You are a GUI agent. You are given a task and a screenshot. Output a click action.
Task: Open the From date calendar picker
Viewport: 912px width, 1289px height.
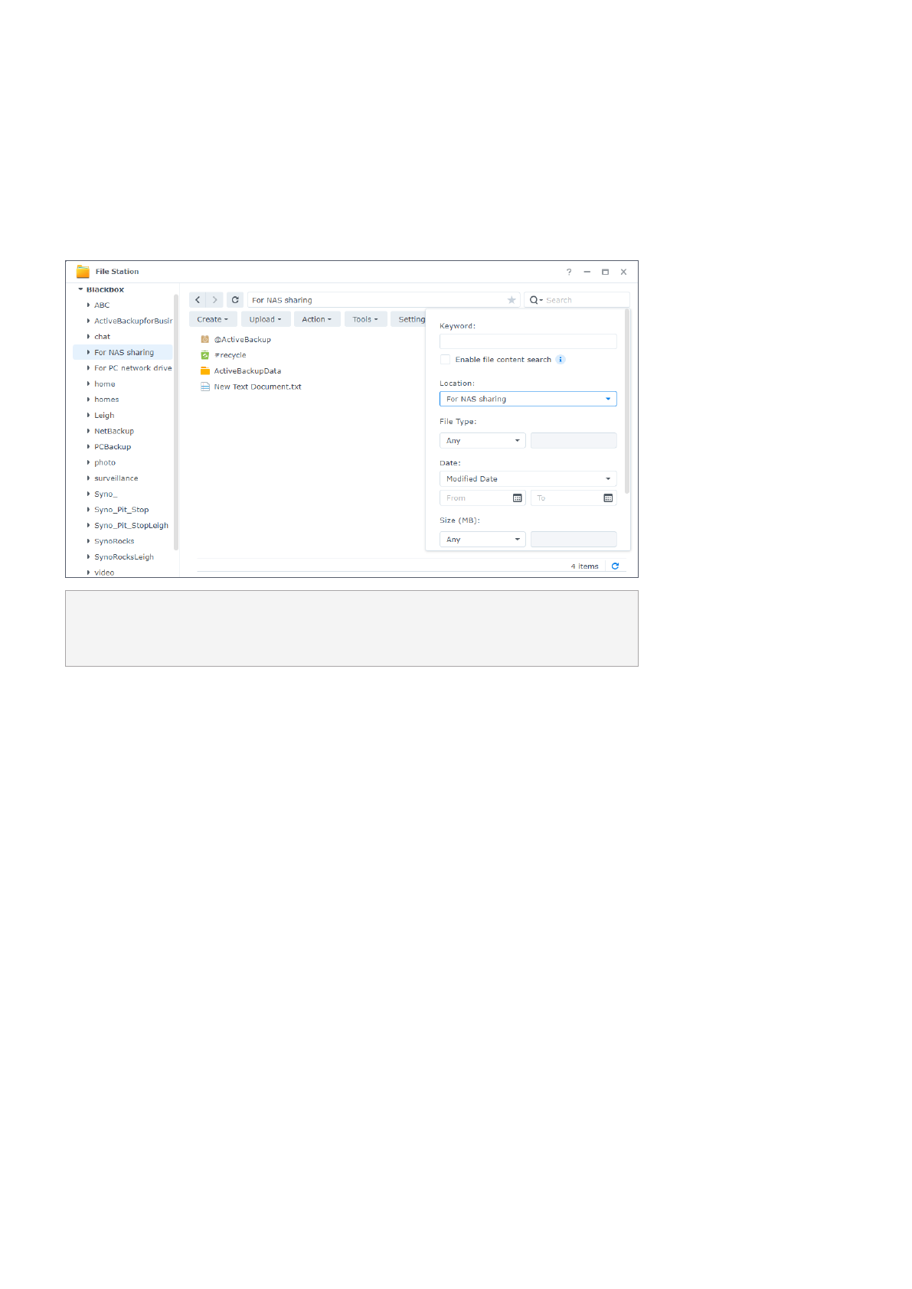pos(517,498)
